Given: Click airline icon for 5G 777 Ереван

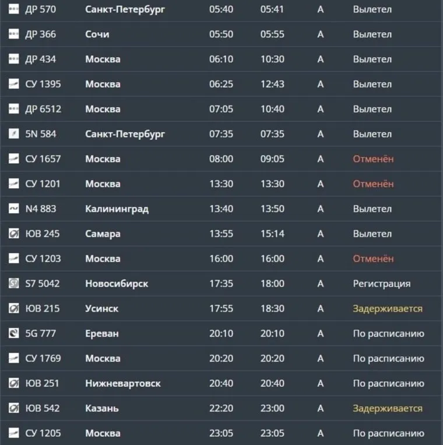Looking at the screenshot, I should click(x=13, y=333).
